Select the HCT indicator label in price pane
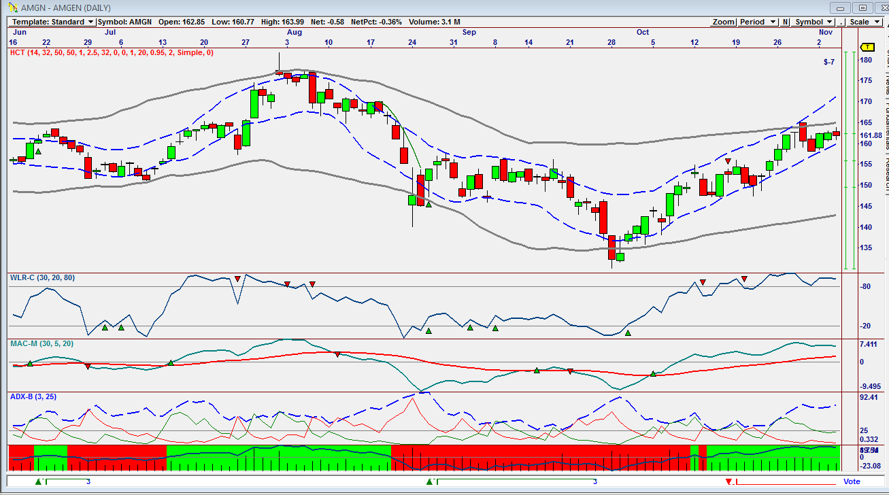This screenshot has width=889, height=495. point(112,52)
